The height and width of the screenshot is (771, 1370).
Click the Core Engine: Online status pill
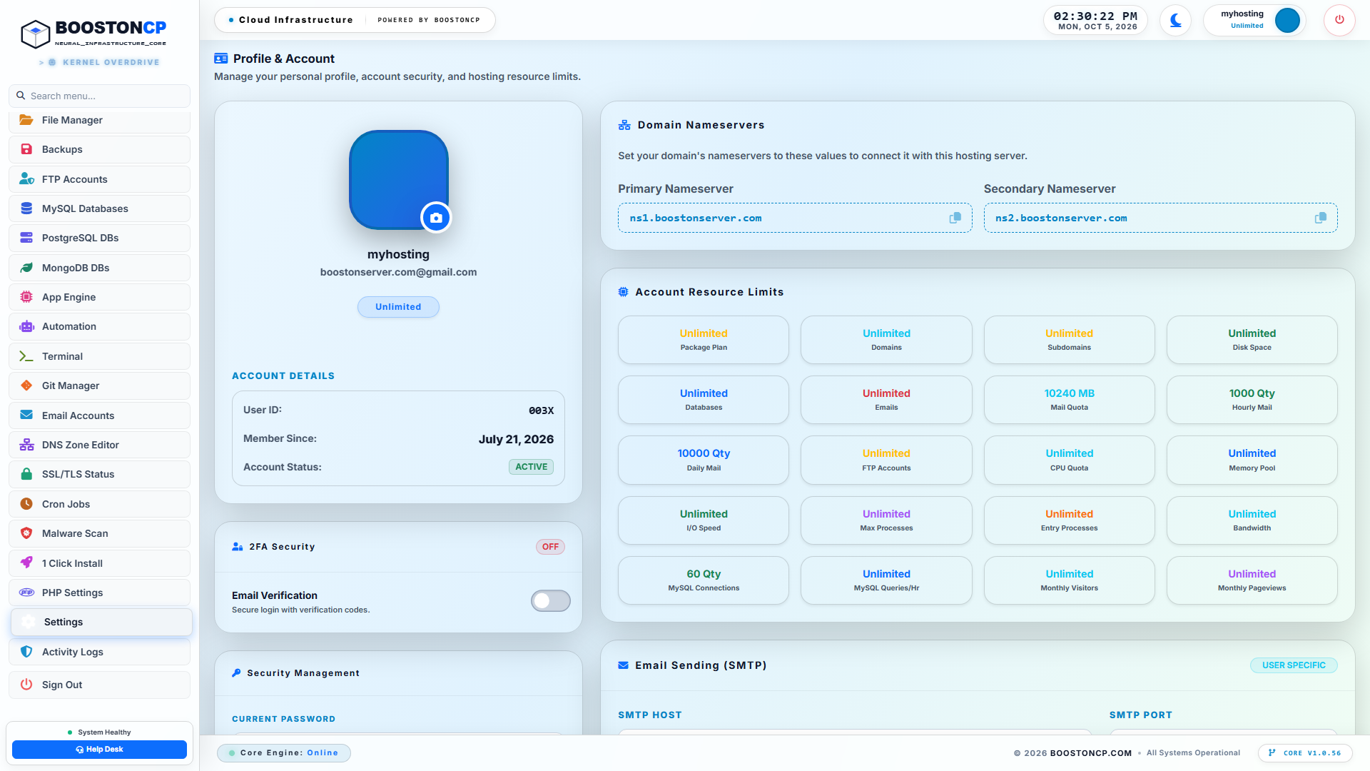[x=284, y=753]
